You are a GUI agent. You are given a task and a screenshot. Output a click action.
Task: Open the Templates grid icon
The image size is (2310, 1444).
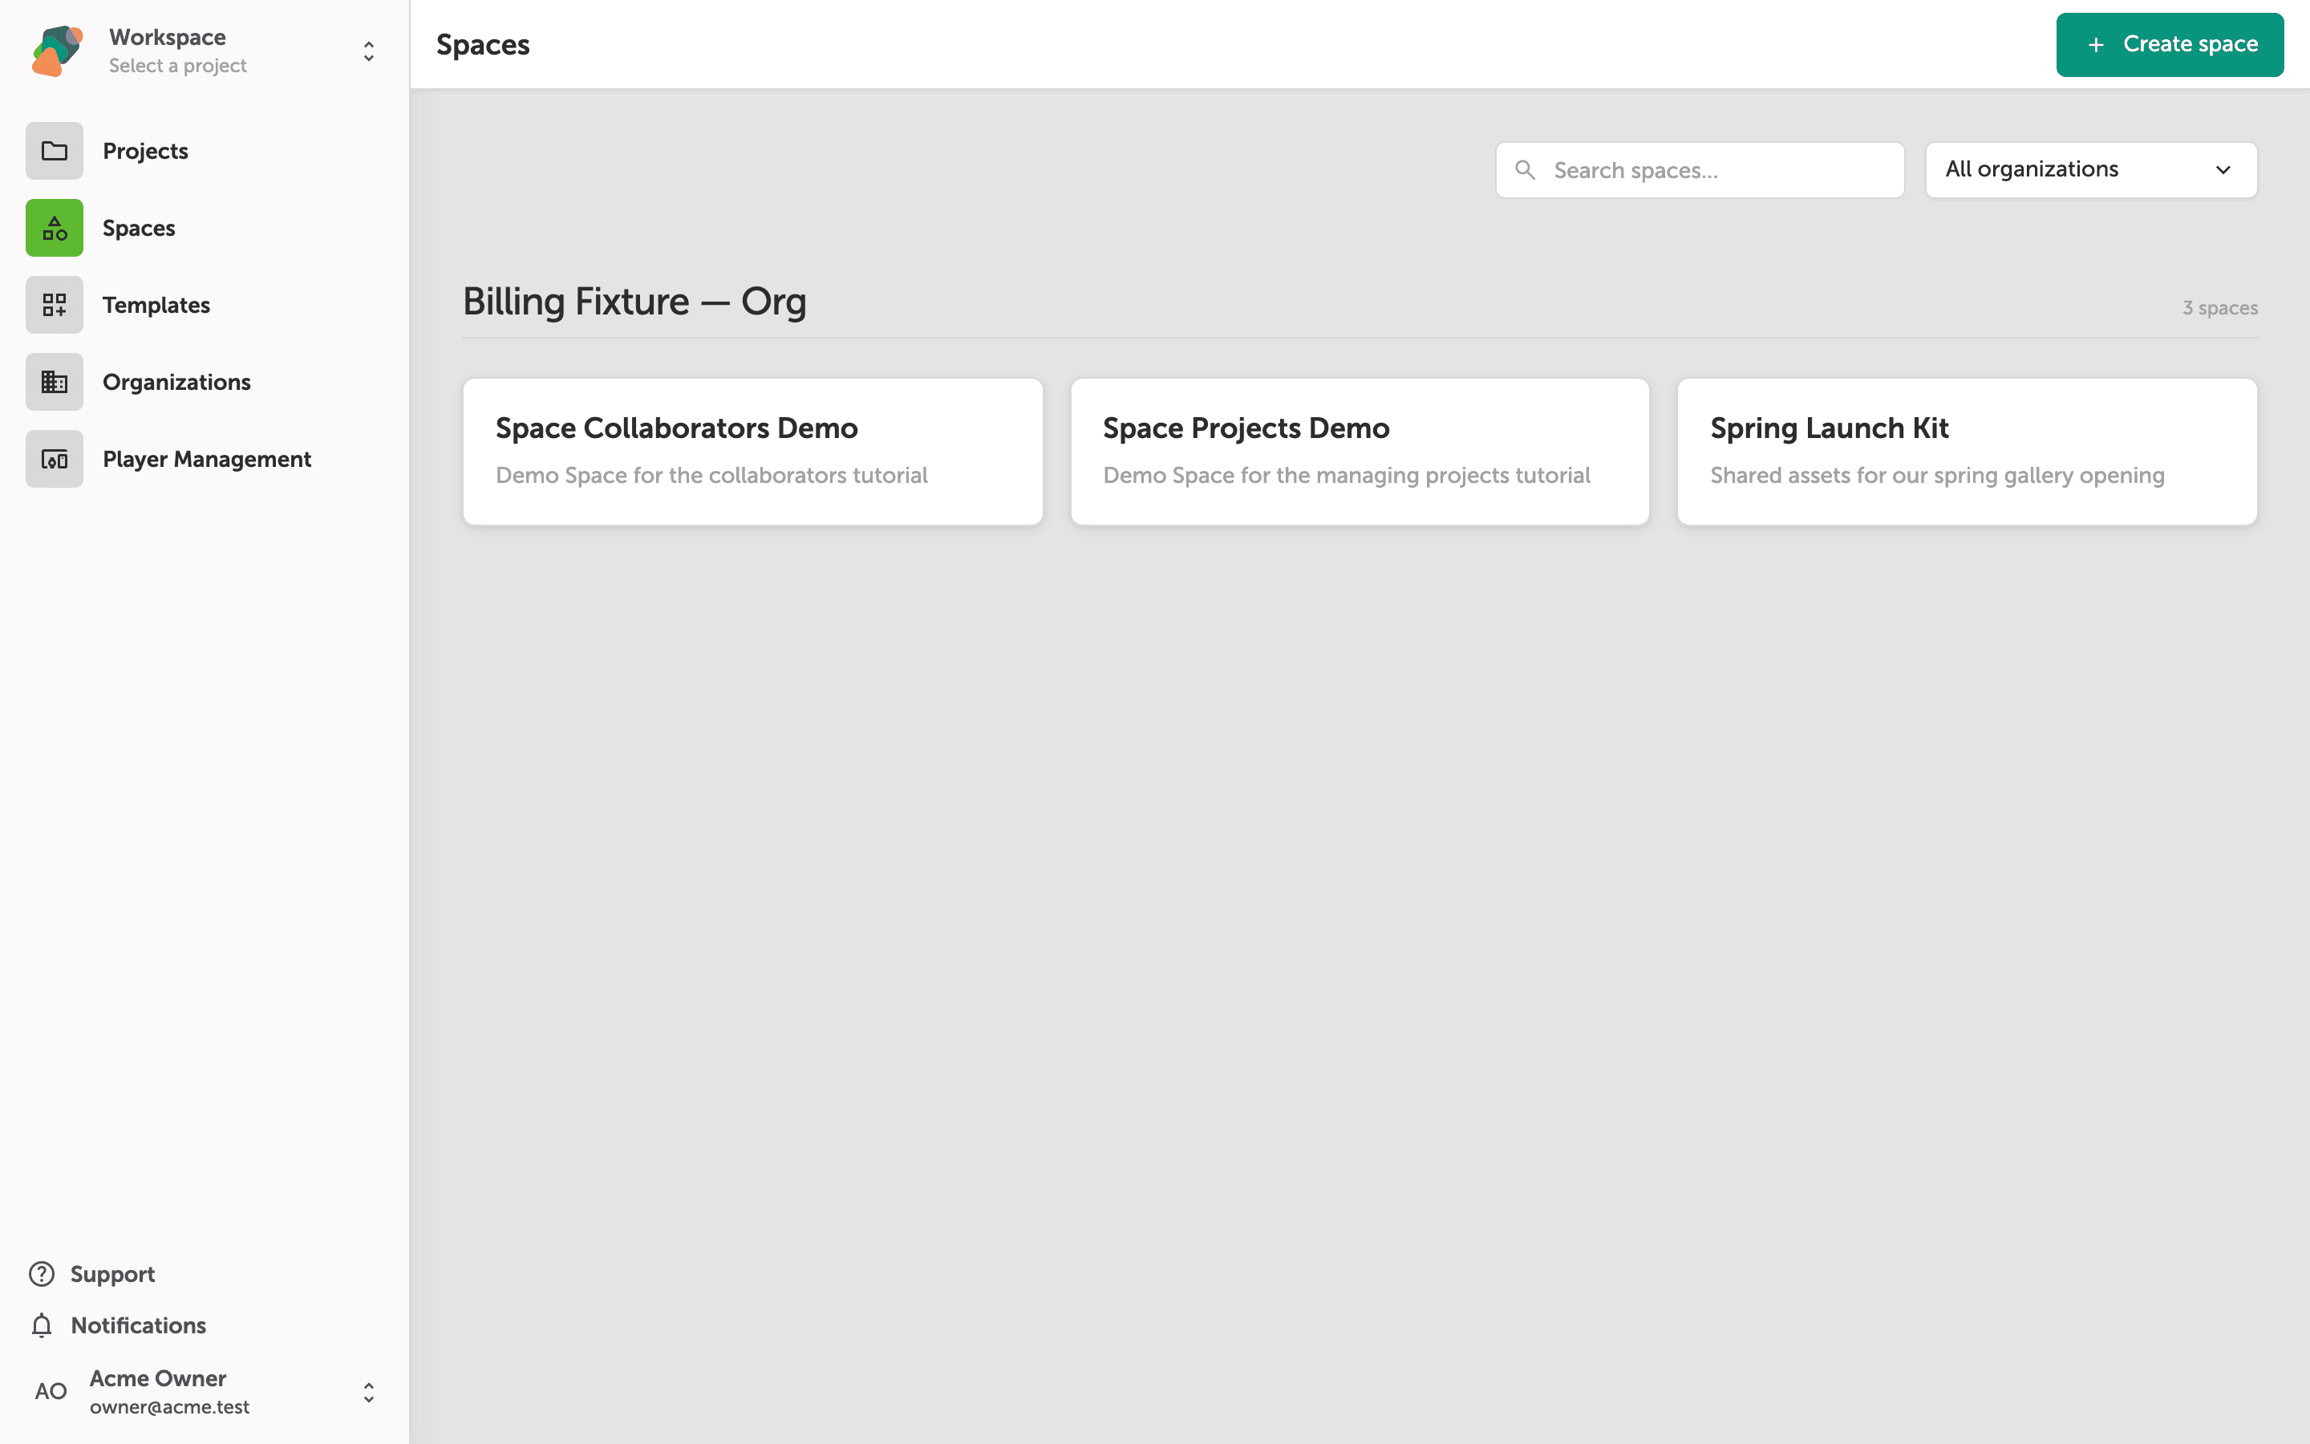coord(55,305)
